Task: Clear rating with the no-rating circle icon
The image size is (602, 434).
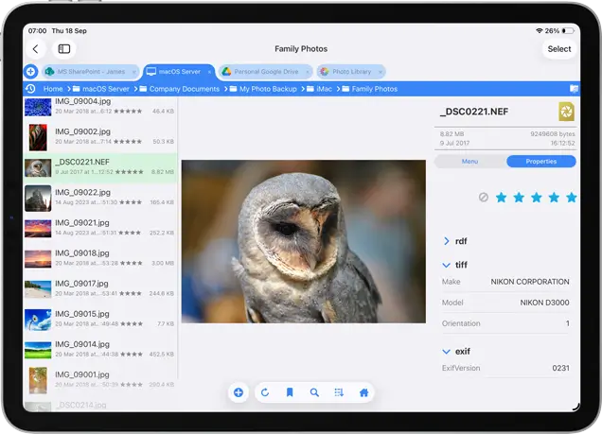Action: point(484,198)
